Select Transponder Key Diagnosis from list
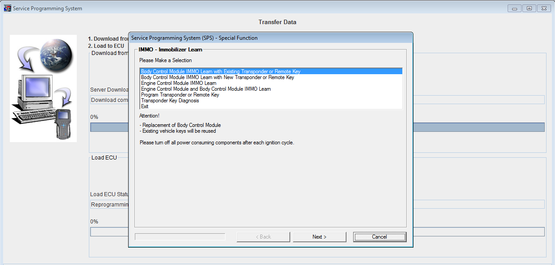 click(271, 101)
